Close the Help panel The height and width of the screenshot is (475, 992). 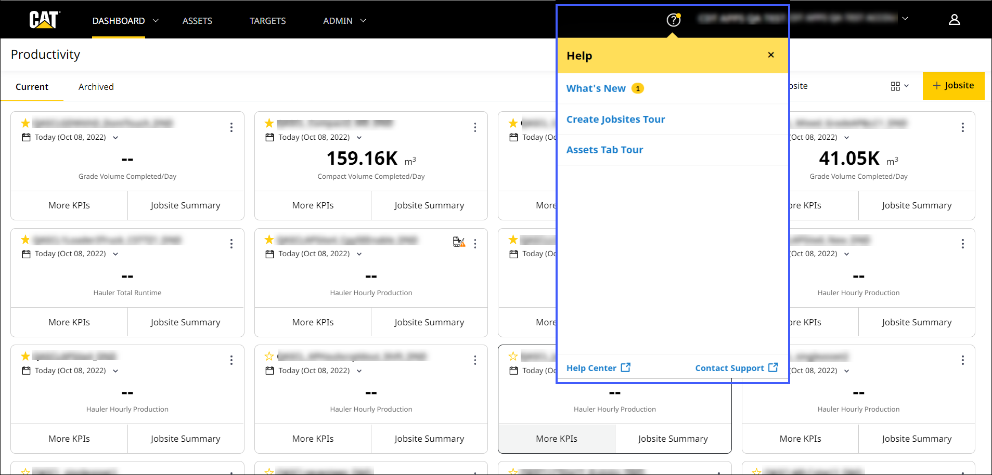pyautogui.click(x=771, y=55)
